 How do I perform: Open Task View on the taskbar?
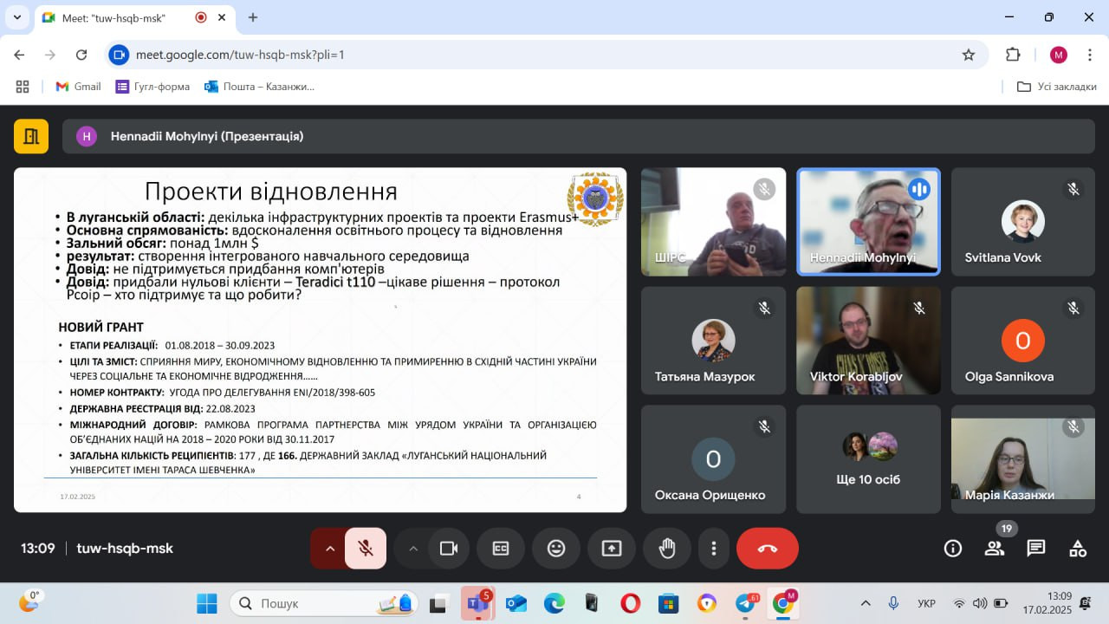coord(439,603)
